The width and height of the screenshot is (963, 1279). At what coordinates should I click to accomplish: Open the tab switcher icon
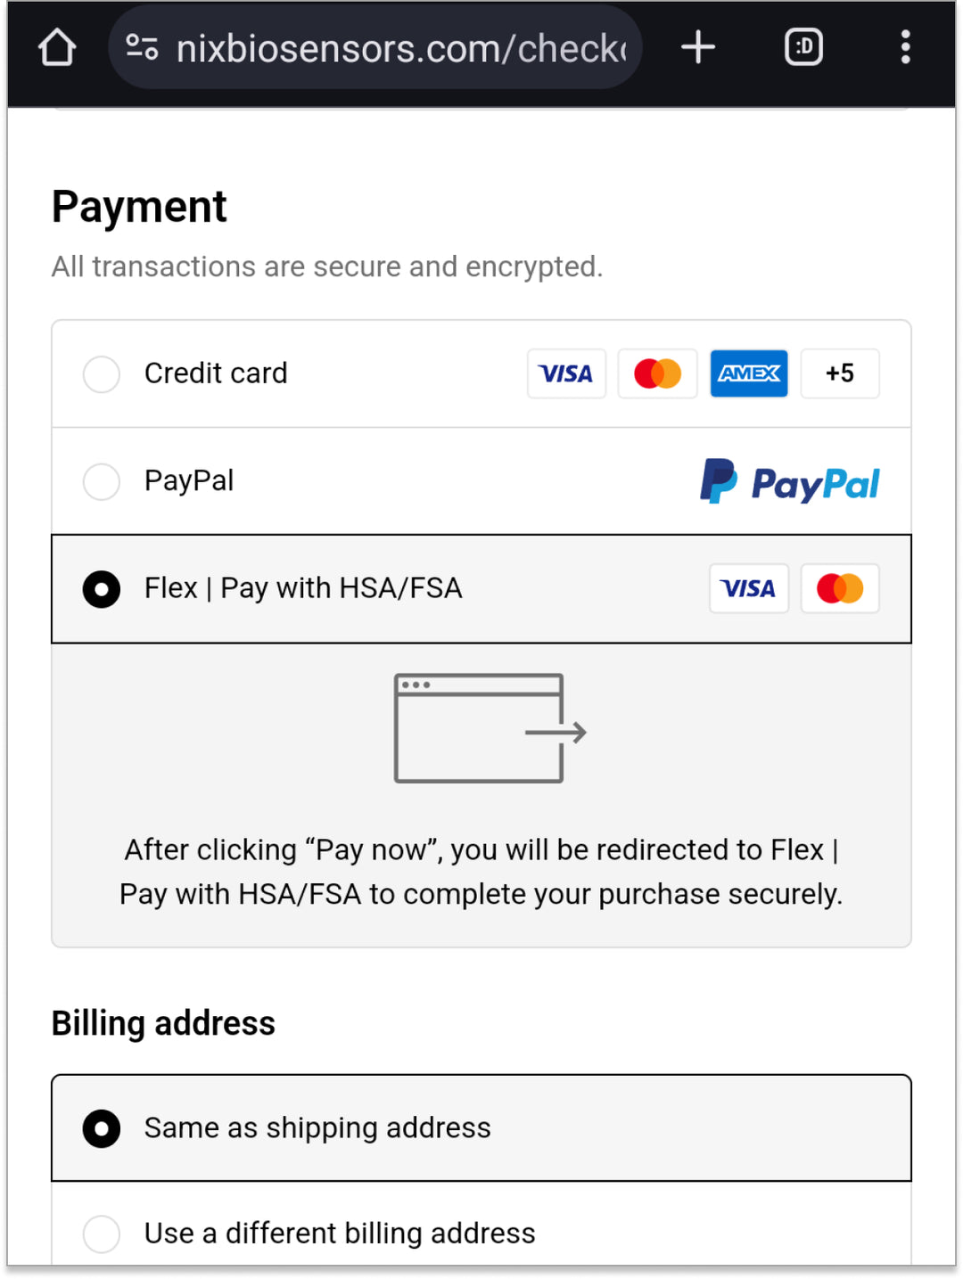click(802, 47)
